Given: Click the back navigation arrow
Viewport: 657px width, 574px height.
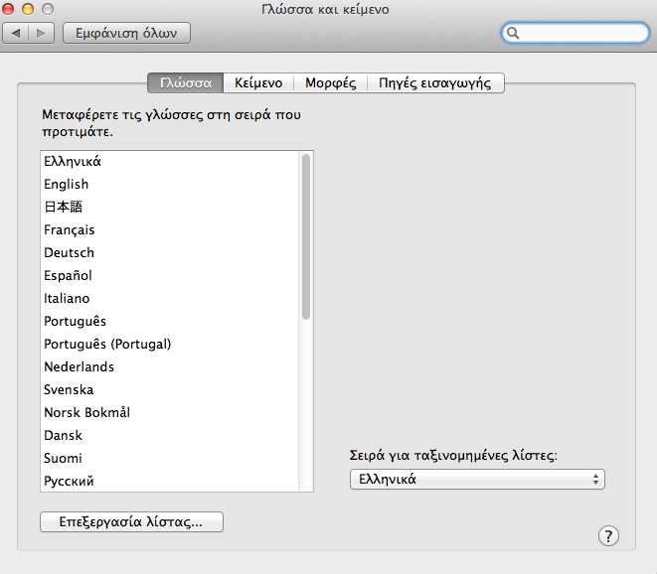Looking at the screenshot, I should point(17,33).
